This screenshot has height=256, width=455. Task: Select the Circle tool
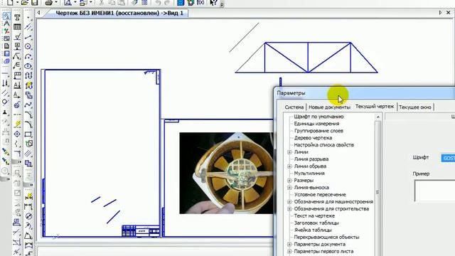(28, 46)
